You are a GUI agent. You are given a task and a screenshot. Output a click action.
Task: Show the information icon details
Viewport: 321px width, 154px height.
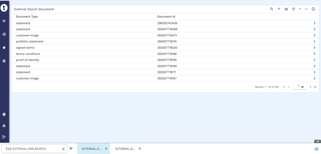[313, 9]
